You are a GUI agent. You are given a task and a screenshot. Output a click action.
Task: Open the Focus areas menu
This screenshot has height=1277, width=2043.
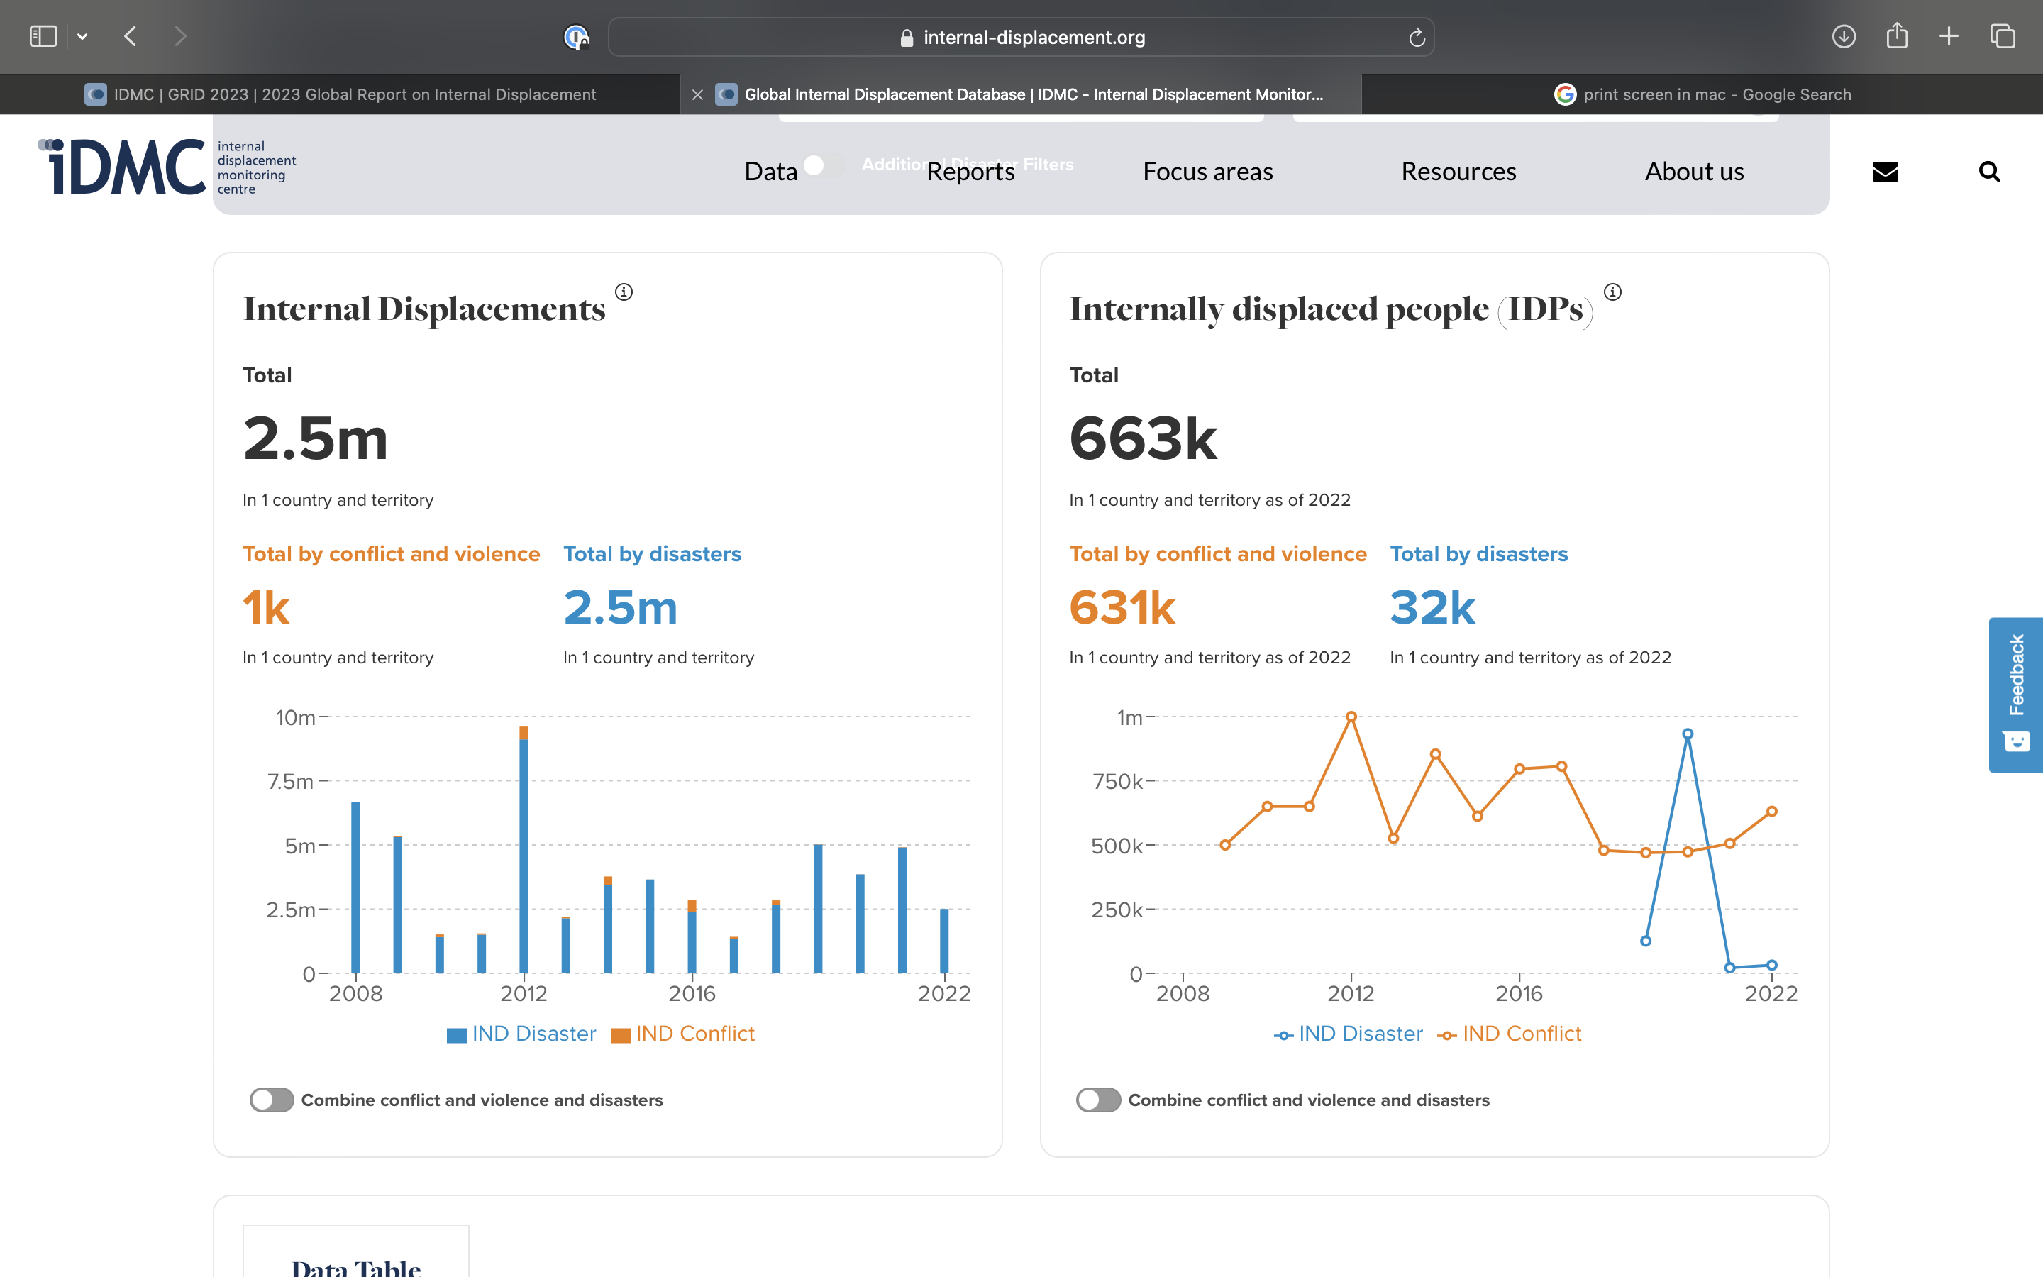point(1207,172)
